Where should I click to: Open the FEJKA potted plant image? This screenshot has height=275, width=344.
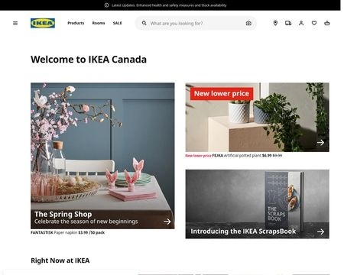point(258,117)
